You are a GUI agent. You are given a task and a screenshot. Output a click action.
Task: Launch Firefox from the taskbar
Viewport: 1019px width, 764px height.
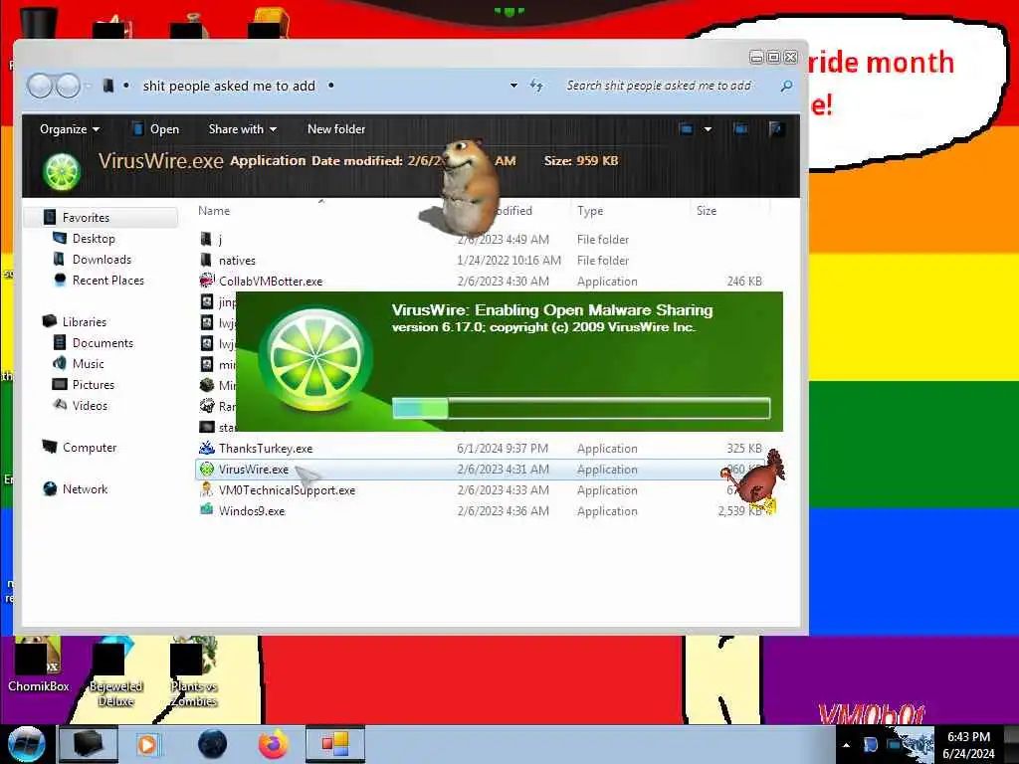point(274,744)
